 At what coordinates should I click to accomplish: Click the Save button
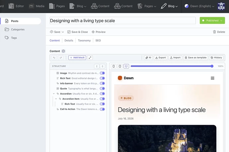click(55, 32)
